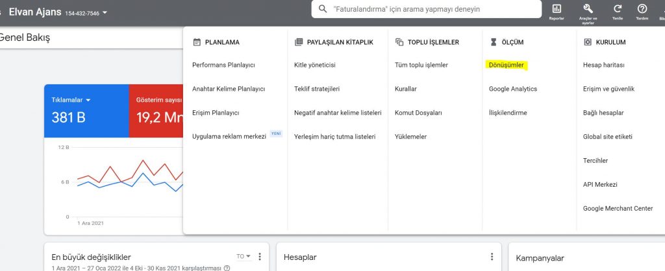Viewport: 665px width, 271px height.
Task: Open Tercihler menu entry
Action: 595,161
